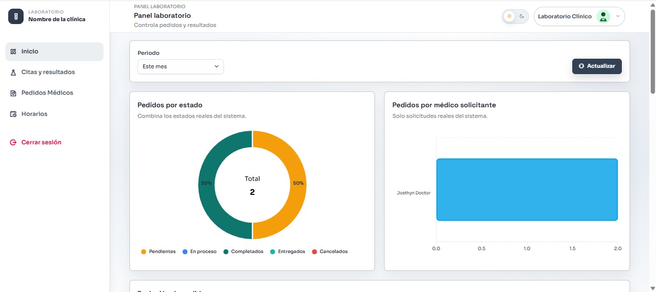656x292 pixels.
Task: Click the 'Pedidos por estado' heading
Action: point(170,105)
